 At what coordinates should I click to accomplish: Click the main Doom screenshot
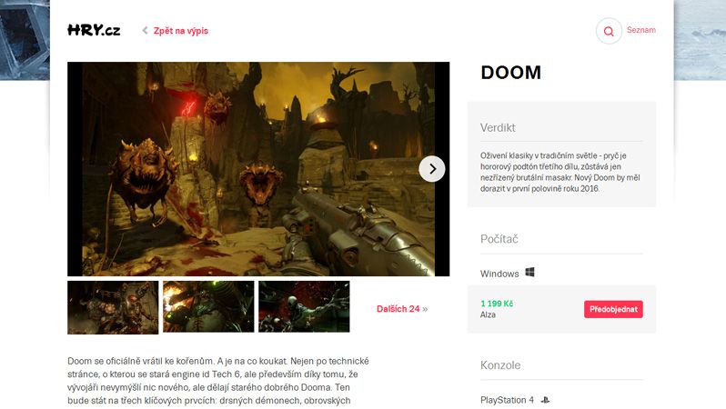[x=258, y=169]
